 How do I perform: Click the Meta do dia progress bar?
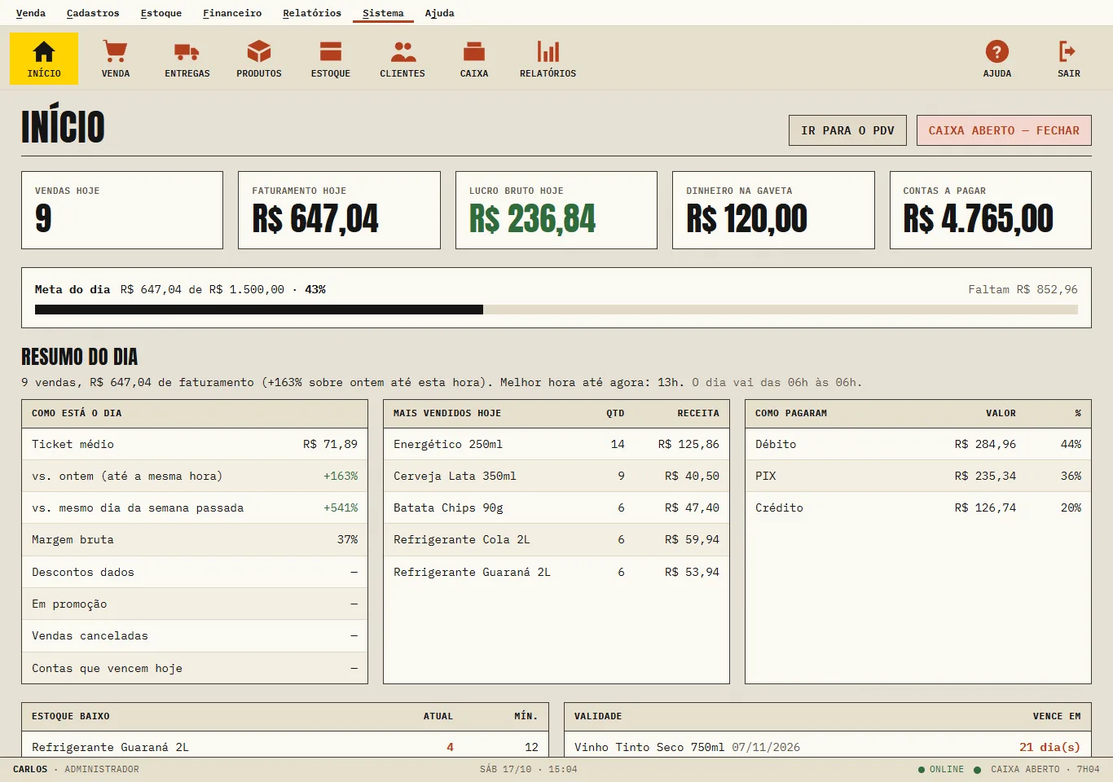tap(556, 310)
